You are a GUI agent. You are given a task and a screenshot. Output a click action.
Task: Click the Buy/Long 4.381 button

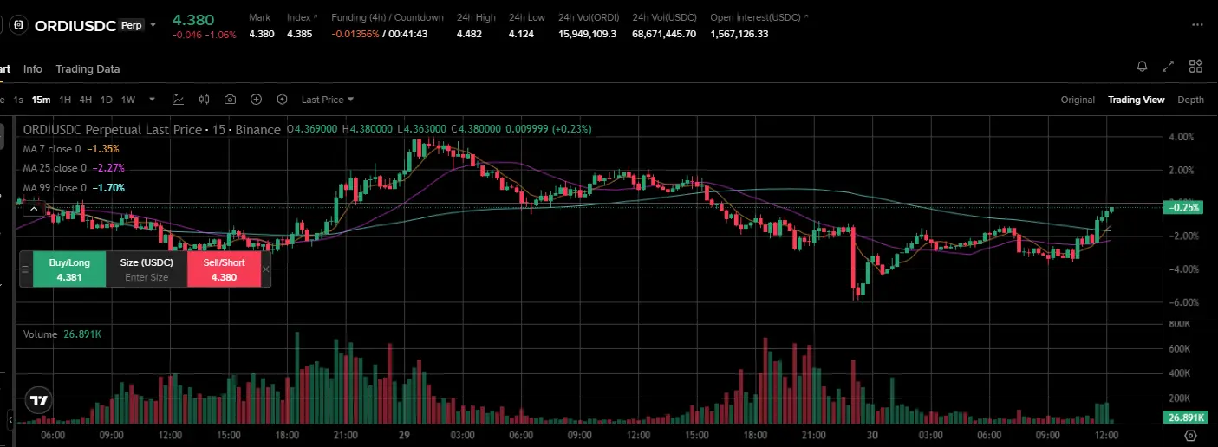[68, 269]
